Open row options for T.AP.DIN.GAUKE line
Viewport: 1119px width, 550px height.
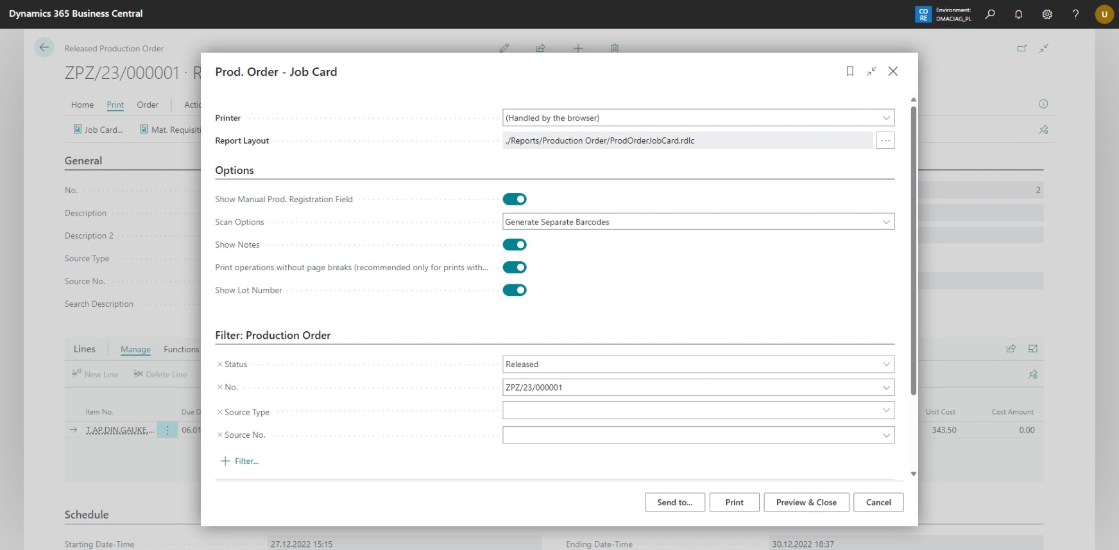167,430
